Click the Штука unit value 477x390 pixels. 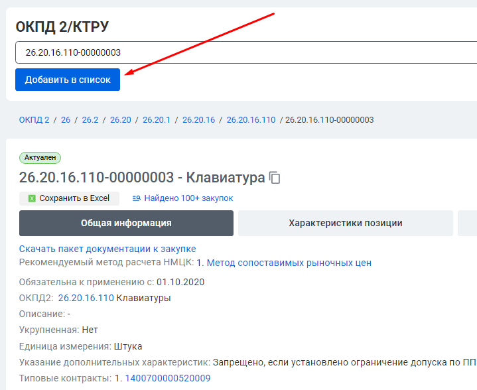tap(128, 346)
